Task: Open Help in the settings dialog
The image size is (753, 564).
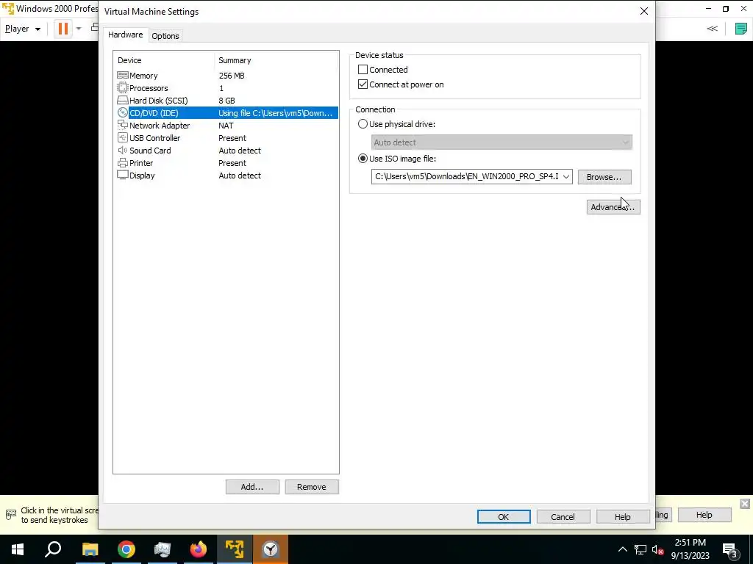Action: coord(622,516)
